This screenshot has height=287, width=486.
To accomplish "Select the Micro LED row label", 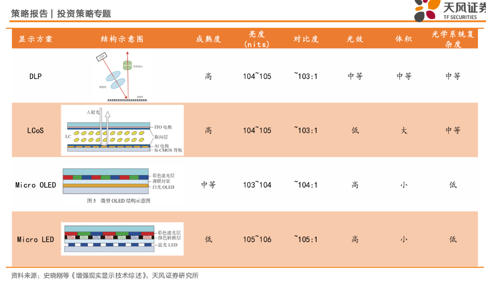I will point(36,240).
